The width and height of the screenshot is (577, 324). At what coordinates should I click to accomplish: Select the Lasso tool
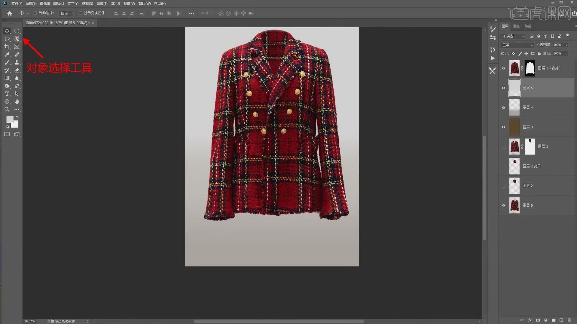pyautogui.click(x=7, y=39)
